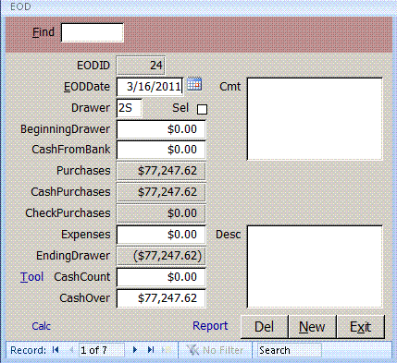Click the EODID value 24
397x363 pixels.
point(141,66)
